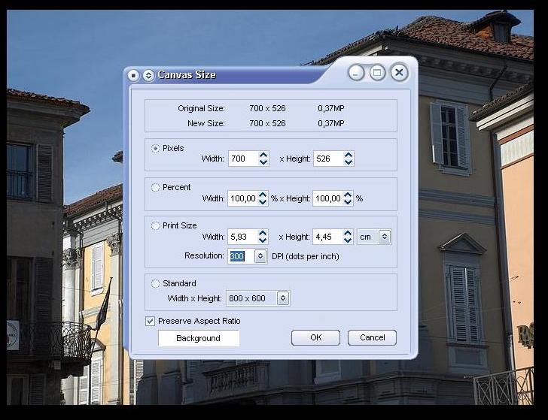Toggle Preserve Aspect Ratio checkbox

[151, 321]
